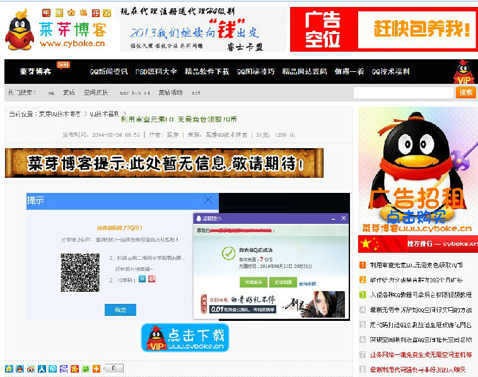
Task: Open QQ图标技巧 menu
Action: 256,72
